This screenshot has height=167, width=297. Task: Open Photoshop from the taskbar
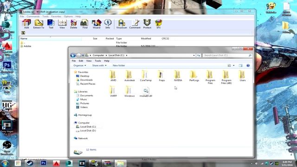(x=43, y=163)
